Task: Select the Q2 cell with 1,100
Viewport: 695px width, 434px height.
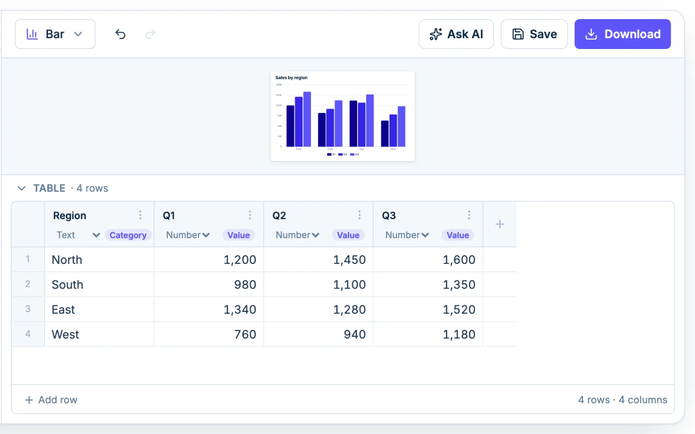Action: [318, 285]
